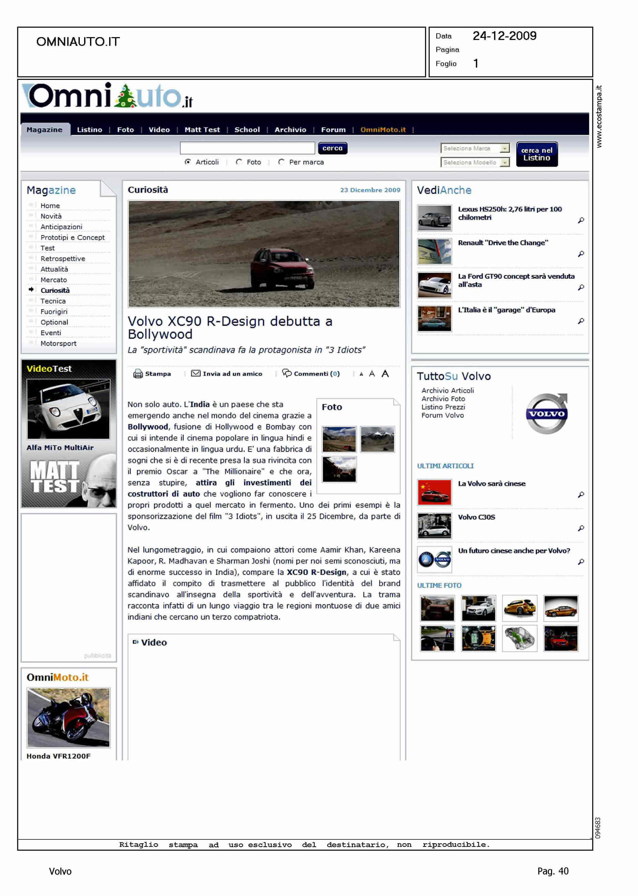The image size is (638, 896).
Task: Open the Matt Test navigation tab
Action: 202,130
